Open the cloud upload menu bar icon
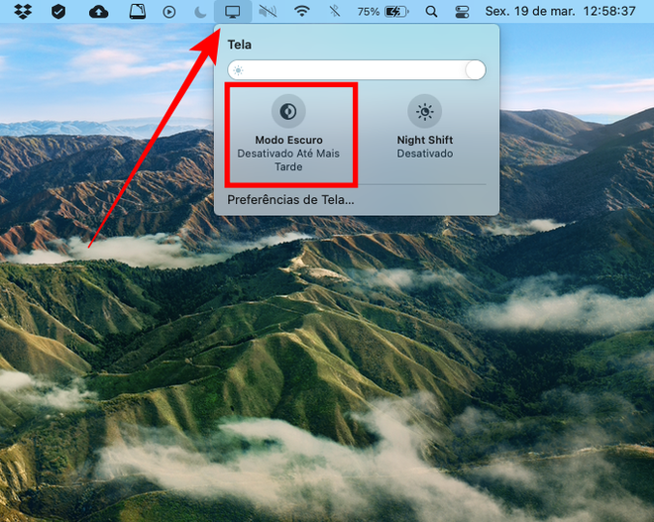Image resolution: width=654 pixels, height=522 pixels. pyautogui.click(x=98, y=12)
